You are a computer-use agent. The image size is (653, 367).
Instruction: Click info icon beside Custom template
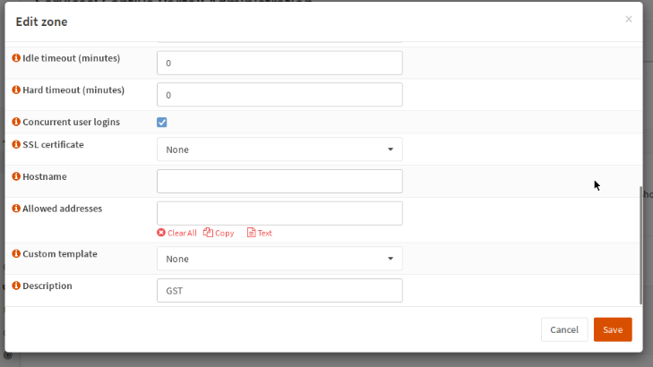(x=16, y=254)
